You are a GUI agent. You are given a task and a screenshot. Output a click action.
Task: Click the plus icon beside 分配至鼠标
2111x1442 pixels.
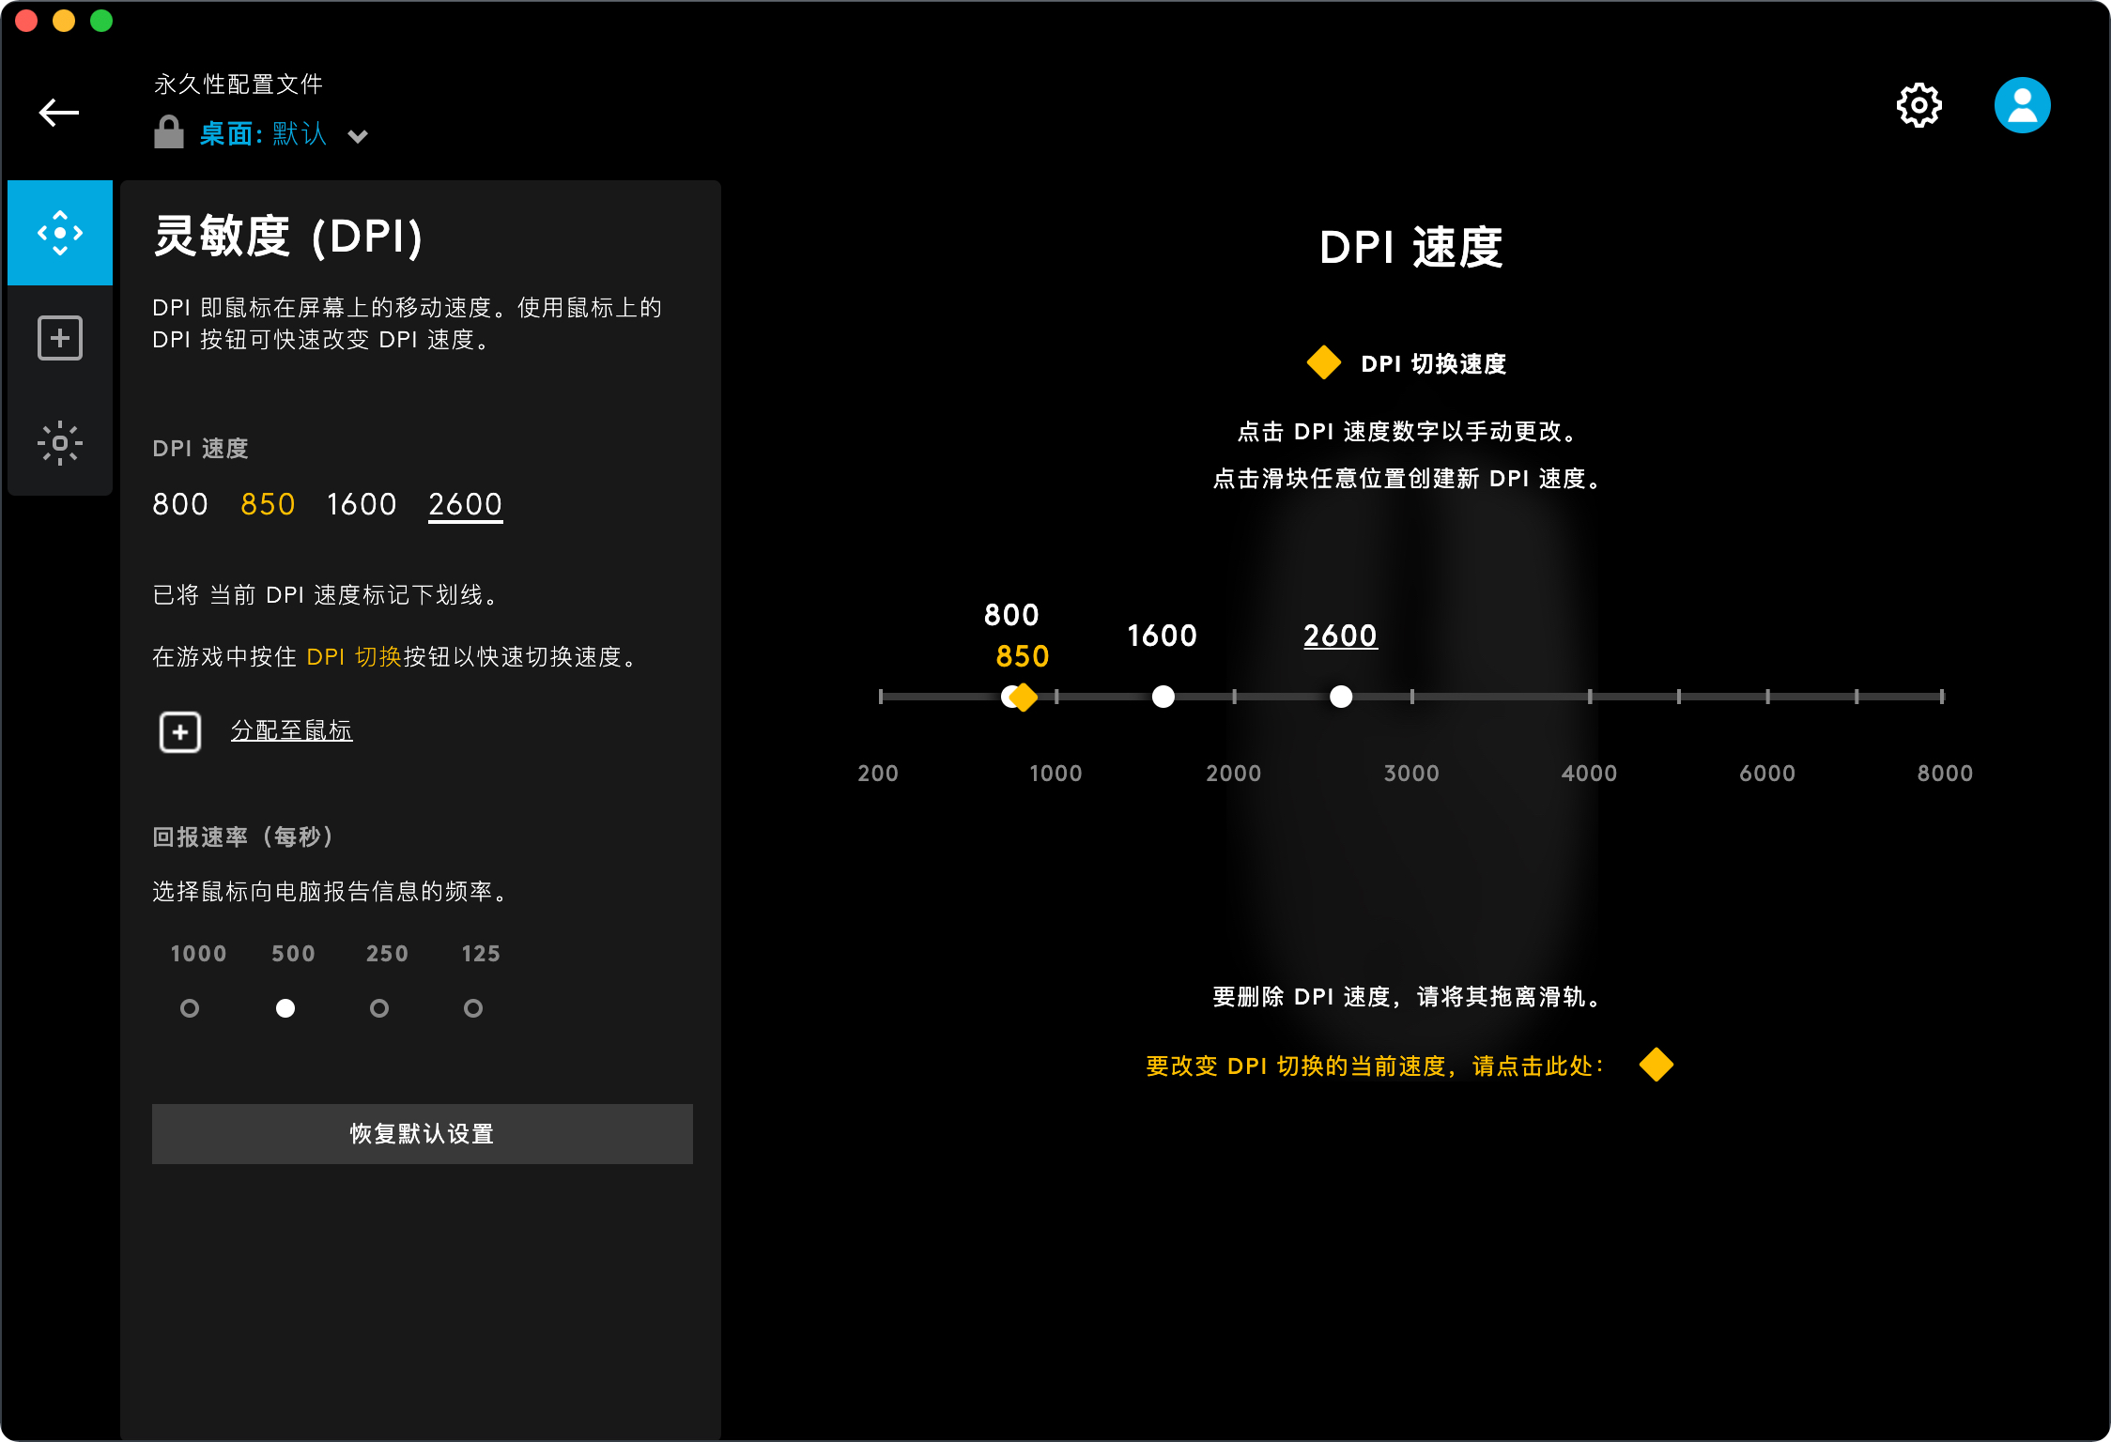pyautogui.click(x=180, y=731)
